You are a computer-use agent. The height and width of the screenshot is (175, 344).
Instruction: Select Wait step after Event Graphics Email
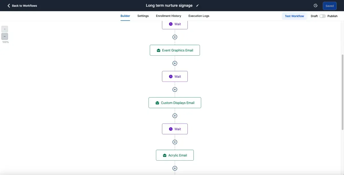point(175,77)
